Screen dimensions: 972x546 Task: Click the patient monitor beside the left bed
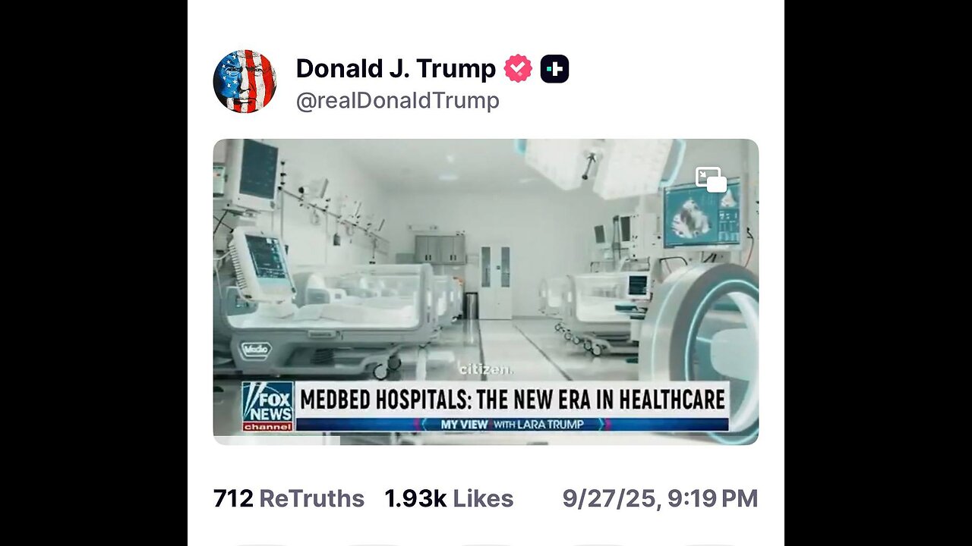click(x=262, y=263)
